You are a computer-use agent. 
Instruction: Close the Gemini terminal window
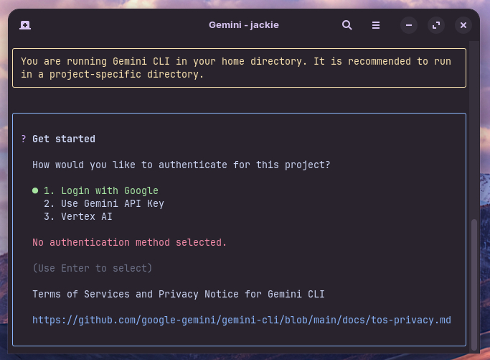(x=463, y=25)
